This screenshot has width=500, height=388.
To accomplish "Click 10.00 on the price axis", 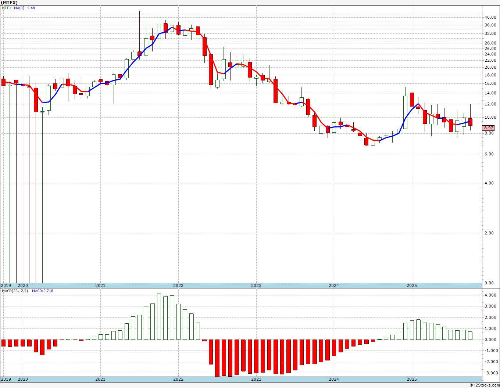I will pos(490,117).
